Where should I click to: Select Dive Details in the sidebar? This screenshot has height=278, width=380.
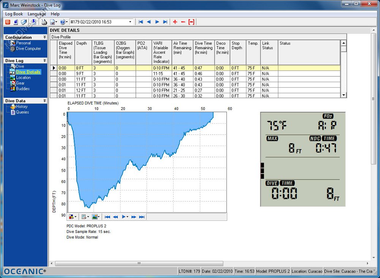28,72
